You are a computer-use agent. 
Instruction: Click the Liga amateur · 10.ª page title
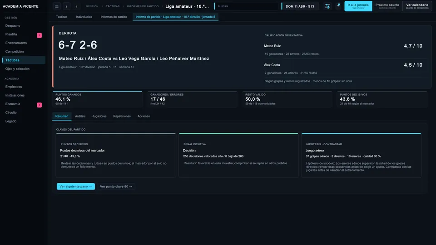tap(187, 6)
